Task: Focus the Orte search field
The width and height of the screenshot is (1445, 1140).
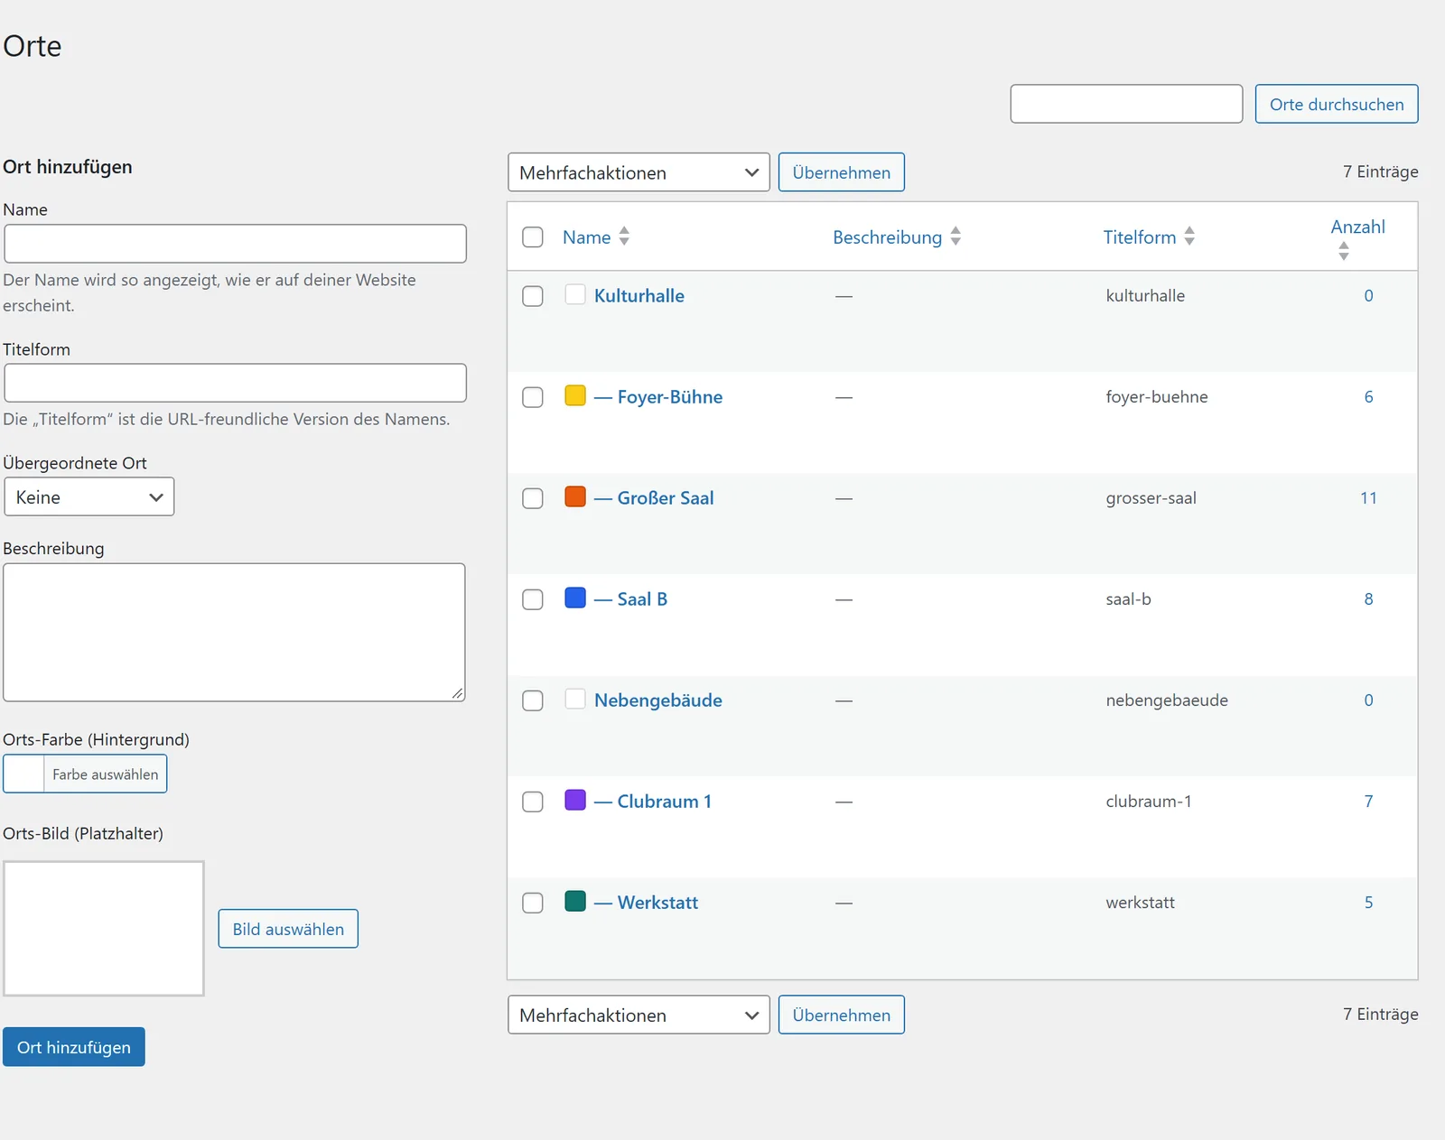Action: [1126, 104]
